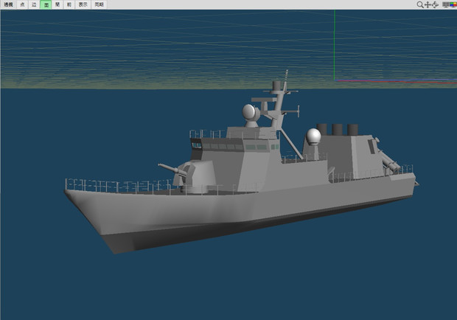The width and height of the screenshot is (457, 320).
Task: Click the magnifier zoom view icon
Action: [420, 4]
